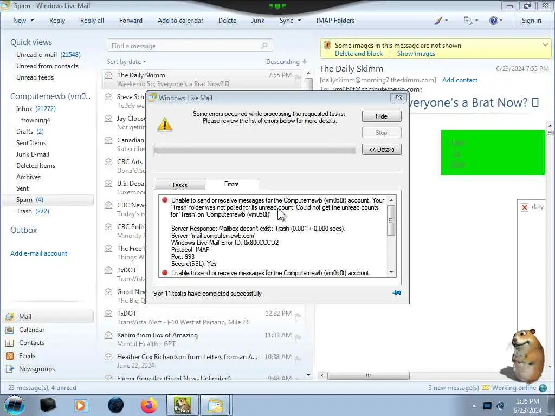
Task: Click the envelope icon beside TxDOT 12:32 PM
Action: (x=108, y=314)
